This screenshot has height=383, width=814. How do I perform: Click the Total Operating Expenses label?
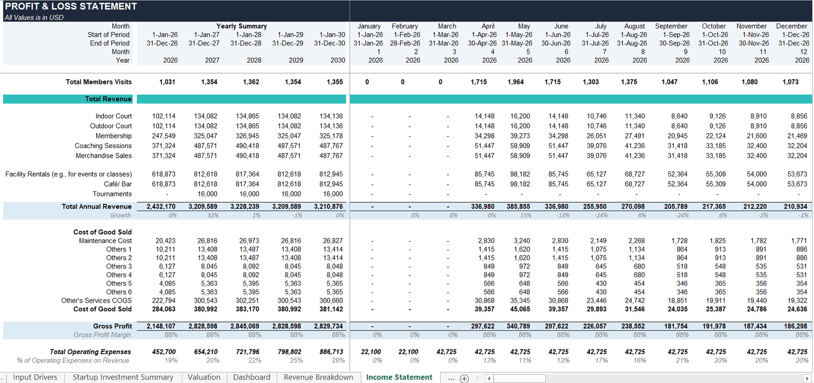[91, 352]
